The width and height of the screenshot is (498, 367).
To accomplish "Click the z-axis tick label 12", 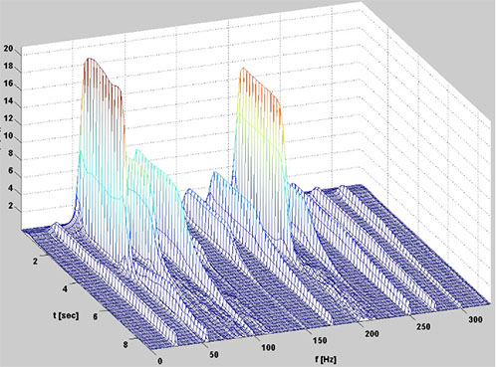I will click(8, 118).
